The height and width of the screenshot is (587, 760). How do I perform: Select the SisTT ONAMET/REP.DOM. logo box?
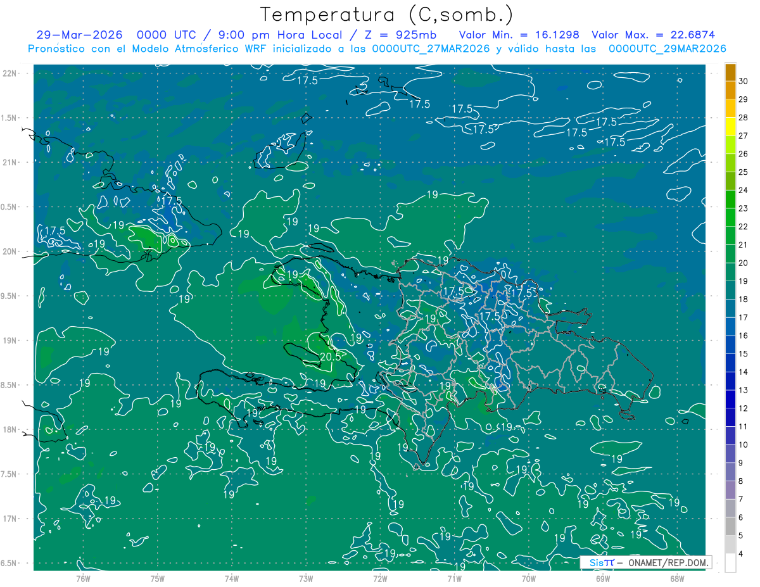[x=645, y=562]
